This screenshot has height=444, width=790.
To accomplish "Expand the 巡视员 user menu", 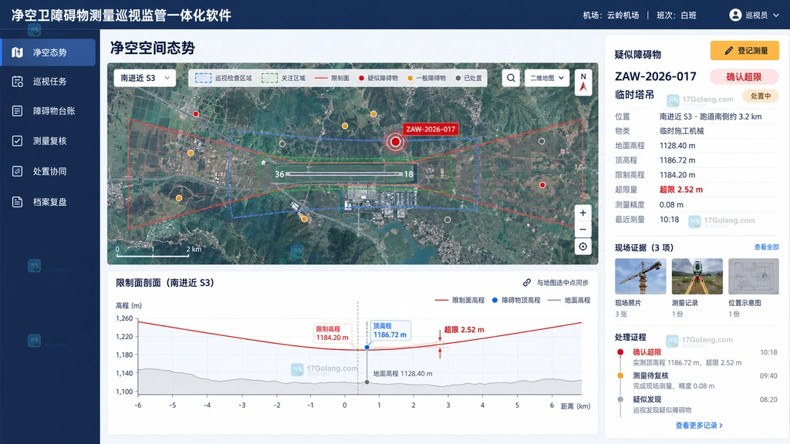I will (x=755, y=15).
